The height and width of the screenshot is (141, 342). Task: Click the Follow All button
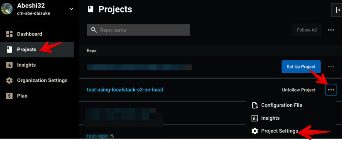coord(307,30)
